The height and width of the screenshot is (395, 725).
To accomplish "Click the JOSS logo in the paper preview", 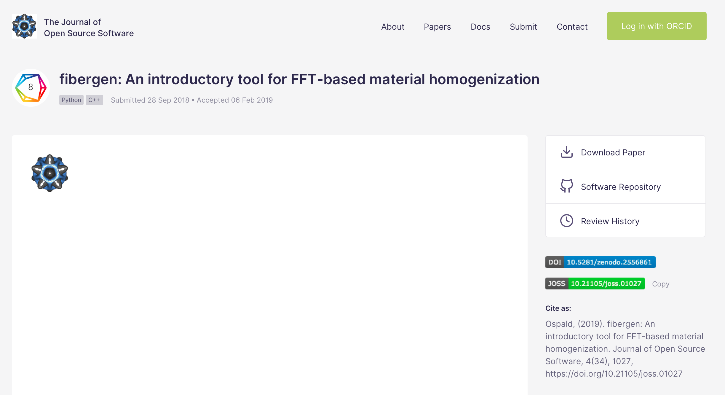I will 50,173.
